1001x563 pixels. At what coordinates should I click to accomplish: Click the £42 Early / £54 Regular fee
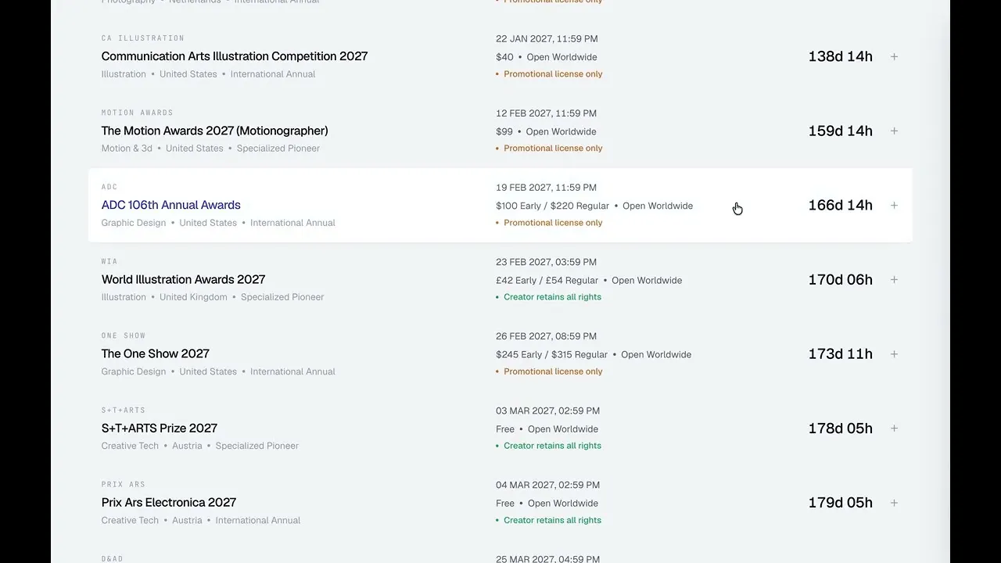pyautogui.click(x=547, y=280)
